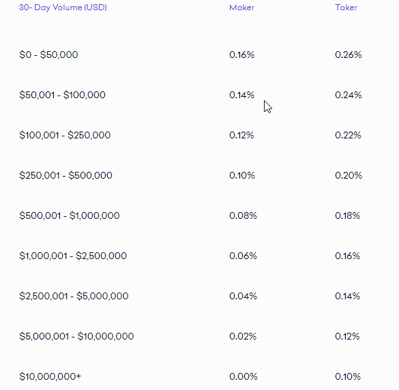Select the $10,000,000+ volume tier

50,376
